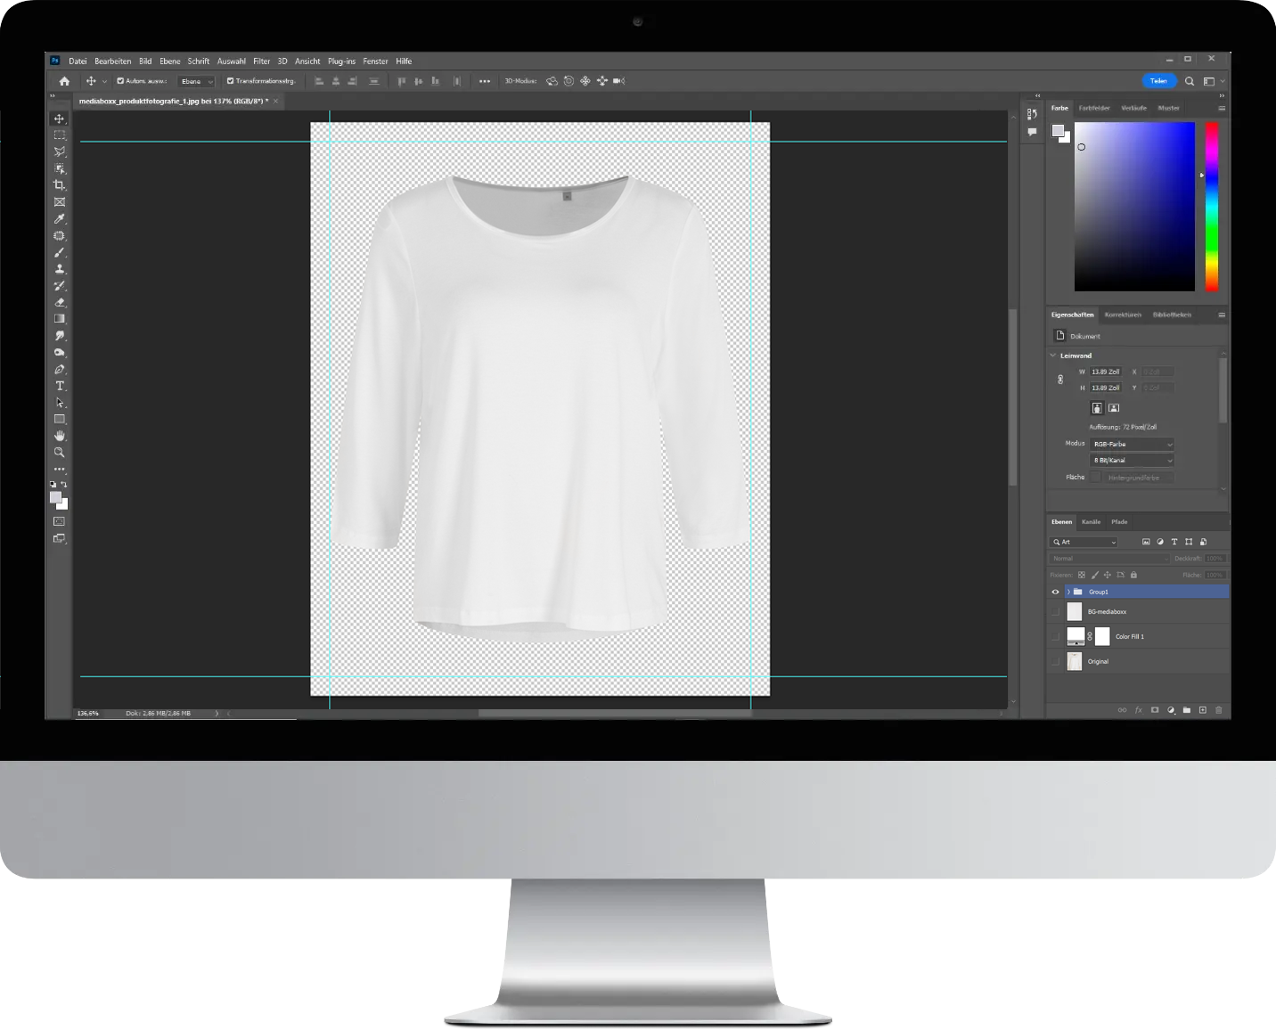1276x1030 pixels.
Task: Select the Crop tool
Action: (x=60, y=185)
